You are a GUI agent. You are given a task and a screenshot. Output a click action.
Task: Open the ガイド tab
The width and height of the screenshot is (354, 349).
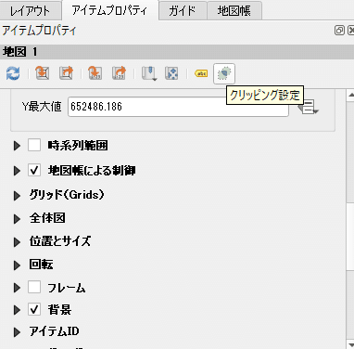(183, 11)
